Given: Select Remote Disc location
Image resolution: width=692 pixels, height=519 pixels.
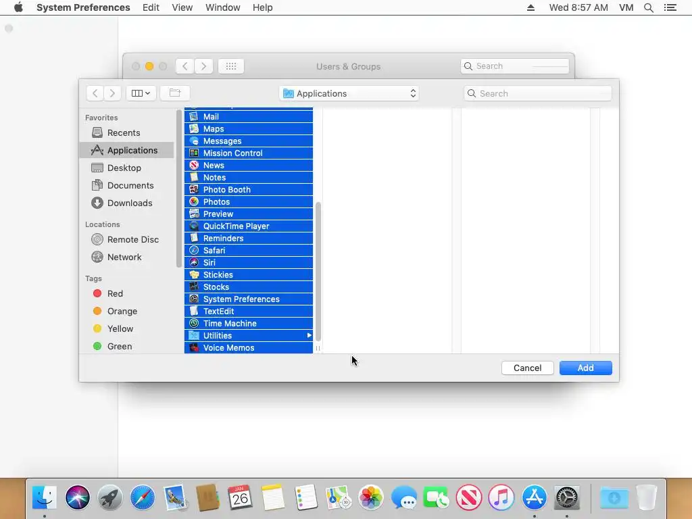Looking at the screenshot, I should tap(126, 240).
